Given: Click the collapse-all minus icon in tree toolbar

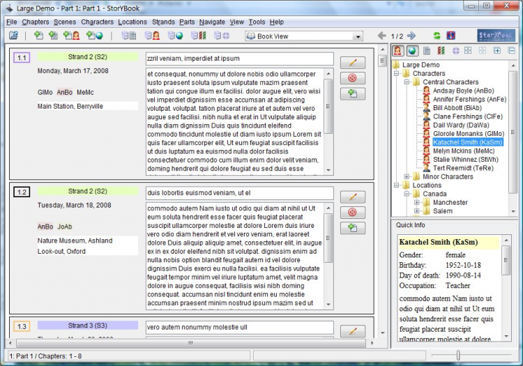Looking at the screenshot, I should [512, 51].
